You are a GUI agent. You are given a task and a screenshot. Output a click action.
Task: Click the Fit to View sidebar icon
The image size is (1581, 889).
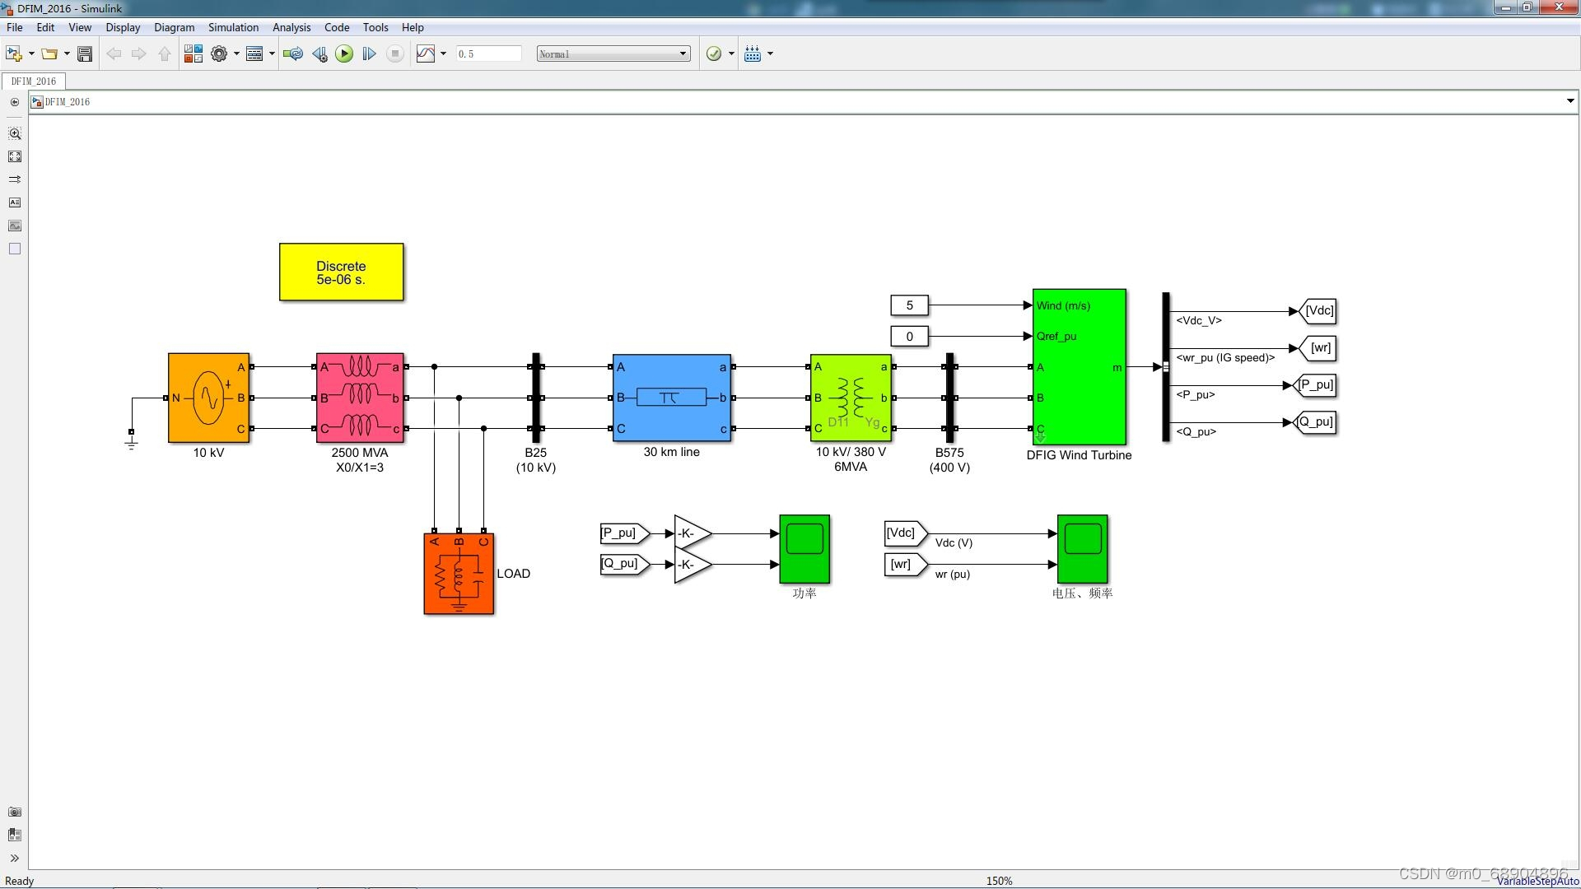pos(15,156)
